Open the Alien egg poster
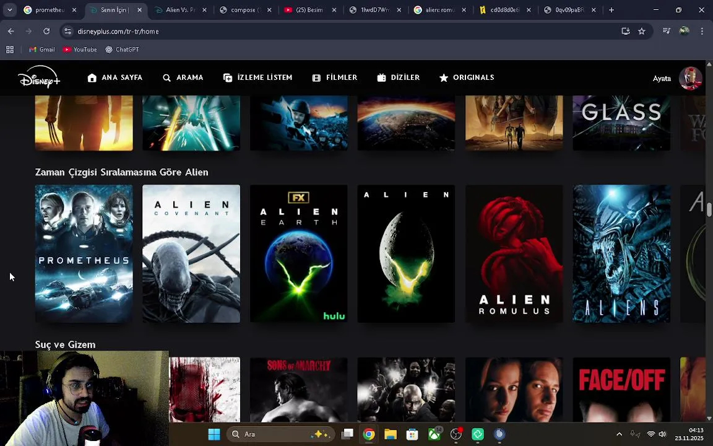The image size is (713, 446). tap(406, 253)
